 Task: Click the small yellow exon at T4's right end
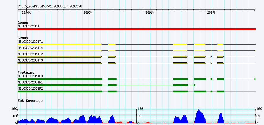click(255, 50)
